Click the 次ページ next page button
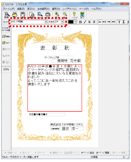Image resolution: width=131 pixels, height=162 pixels. [40, 153]
